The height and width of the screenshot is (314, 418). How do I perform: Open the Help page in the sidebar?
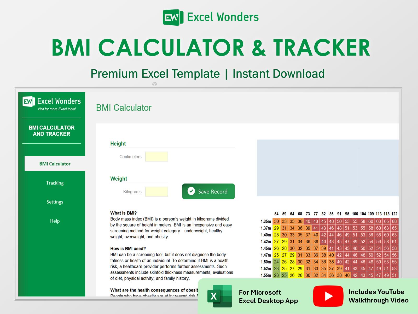click(x=55, y=221)
